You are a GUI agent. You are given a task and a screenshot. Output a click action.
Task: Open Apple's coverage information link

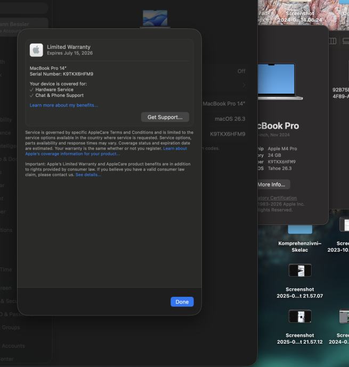(73, 154)
